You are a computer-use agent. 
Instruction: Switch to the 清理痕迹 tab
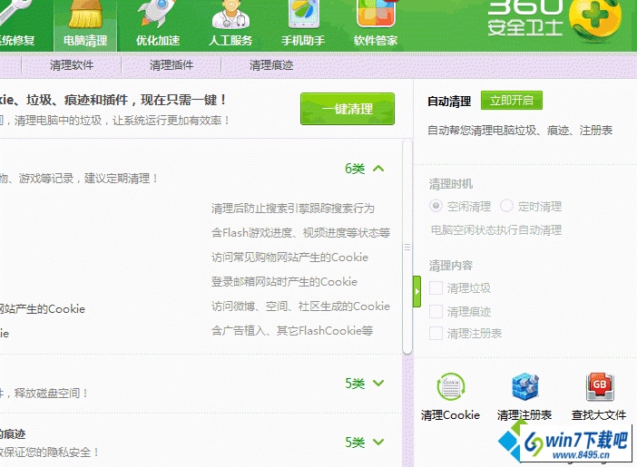tap(271, 65)
